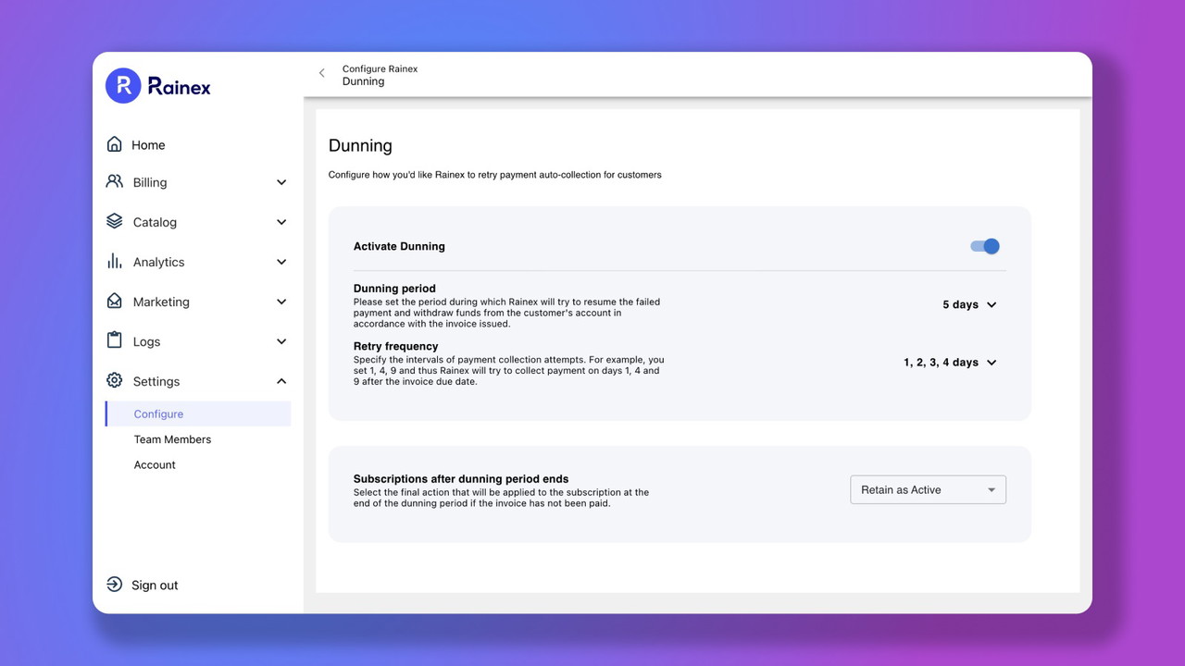Screen dimensions: 1185x666
Task: Click the Billing people icon
Action: tap(115, 182)
